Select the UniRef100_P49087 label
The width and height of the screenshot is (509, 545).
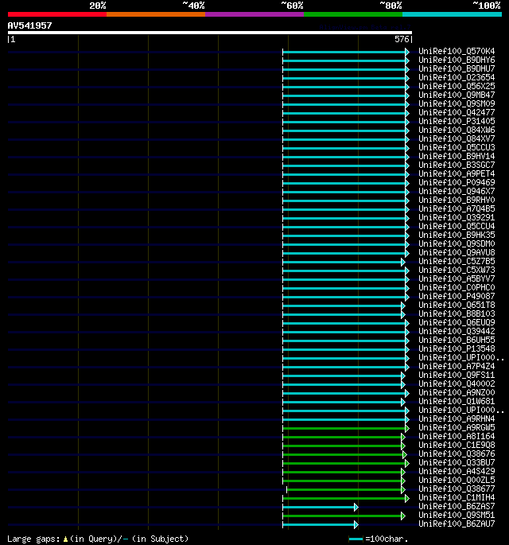pyautogui.click(x=457, y=296)
